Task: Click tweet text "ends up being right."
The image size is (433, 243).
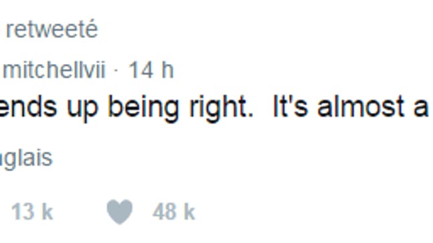Action: 126,107
